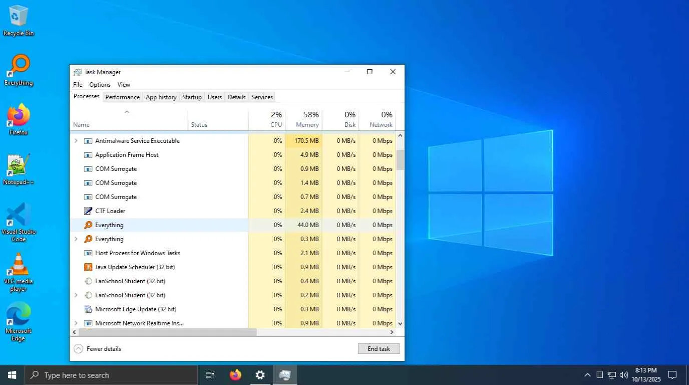Image resolution: width=689 pixels, height=385 pixels.
Task: Sort processes by the Disk column
Action: 340,120
